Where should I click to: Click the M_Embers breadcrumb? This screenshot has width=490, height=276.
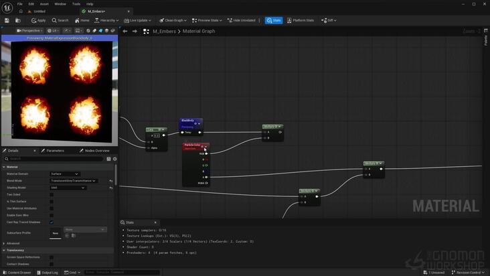click(x=164, y=31)
